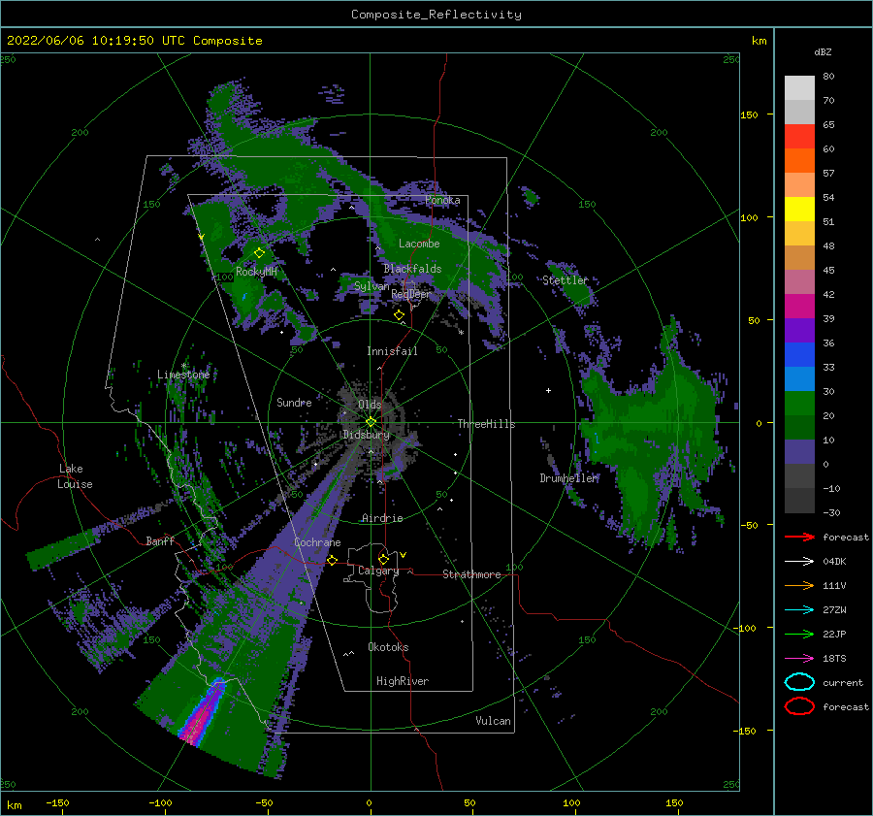Click the Cochrane town label
Screen dimensions: 873x816
pyautogui.click(x=317, y=542)
